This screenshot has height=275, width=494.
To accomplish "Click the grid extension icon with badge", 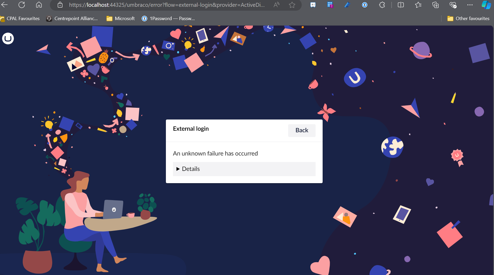I will point(330,5).
